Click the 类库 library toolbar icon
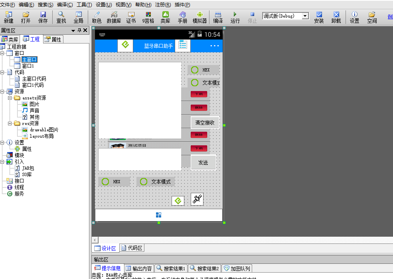Image resolution: width=393 pixels, height=279 pixels. (x=166, y=17)
